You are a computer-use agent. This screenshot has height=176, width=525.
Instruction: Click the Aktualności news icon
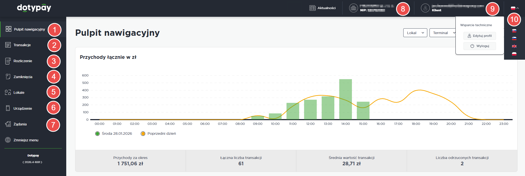tap(312, 8)
